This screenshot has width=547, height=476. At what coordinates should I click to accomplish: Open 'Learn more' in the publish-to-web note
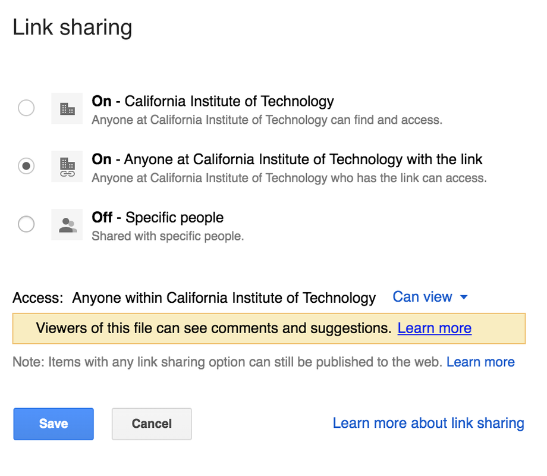click(480, 362)
